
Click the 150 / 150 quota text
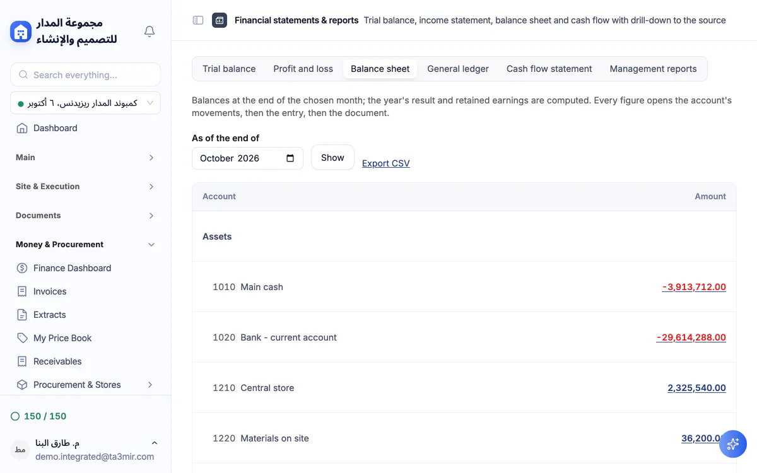pos(45,416)
